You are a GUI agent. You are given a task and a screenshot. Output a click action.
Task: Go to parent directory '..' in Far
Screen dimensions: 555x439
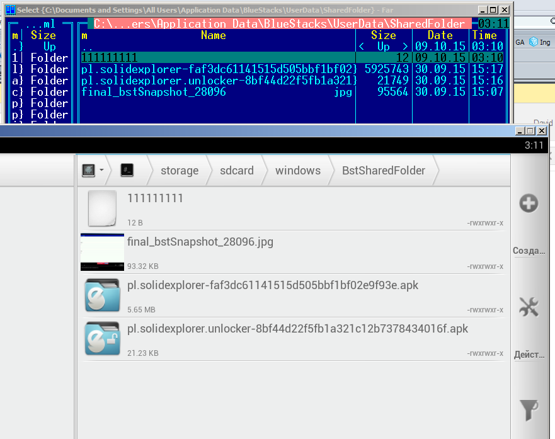87,48
